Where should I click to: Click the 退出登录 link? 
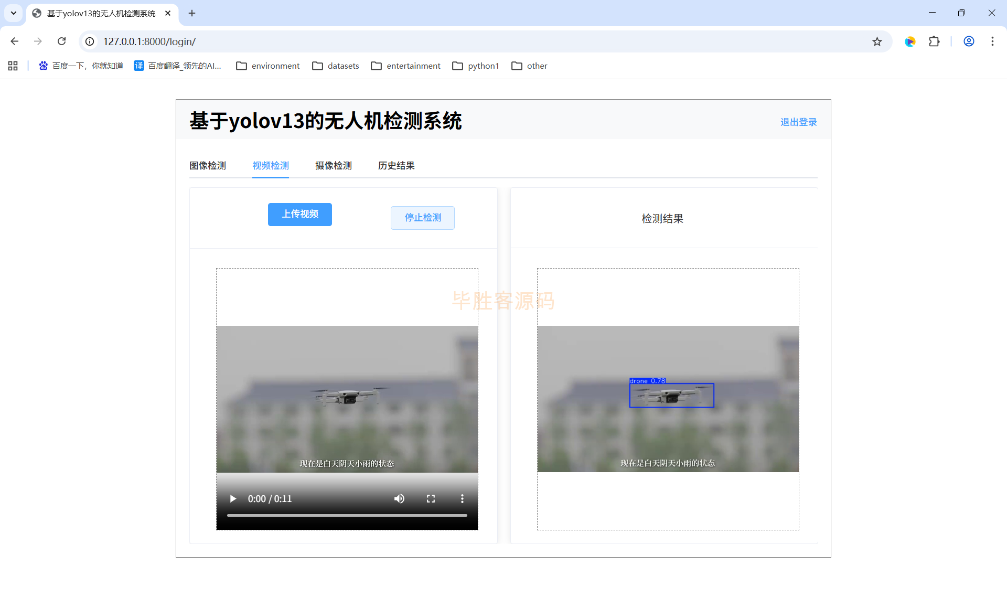[798, 122]
